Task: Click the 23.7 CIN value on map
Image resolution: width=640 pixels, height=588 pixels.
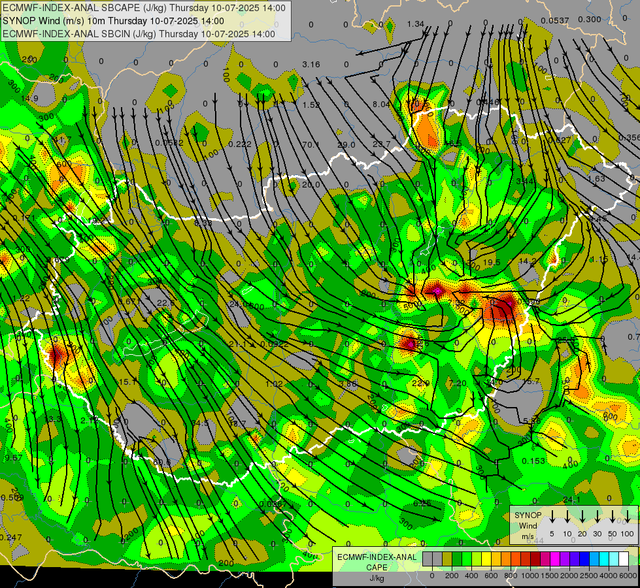Action: (x=382, y=144)
